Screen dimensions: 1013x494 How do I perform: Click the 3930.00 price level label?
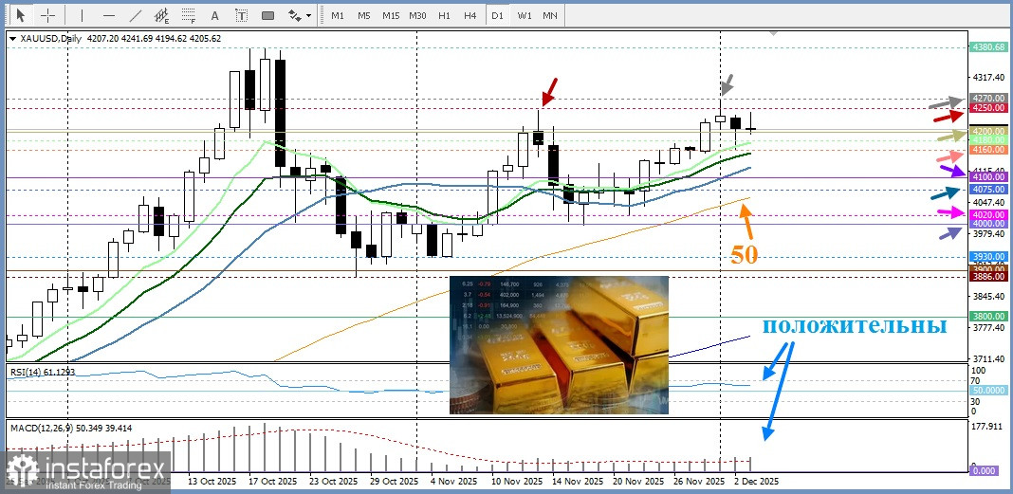(987, 256)
